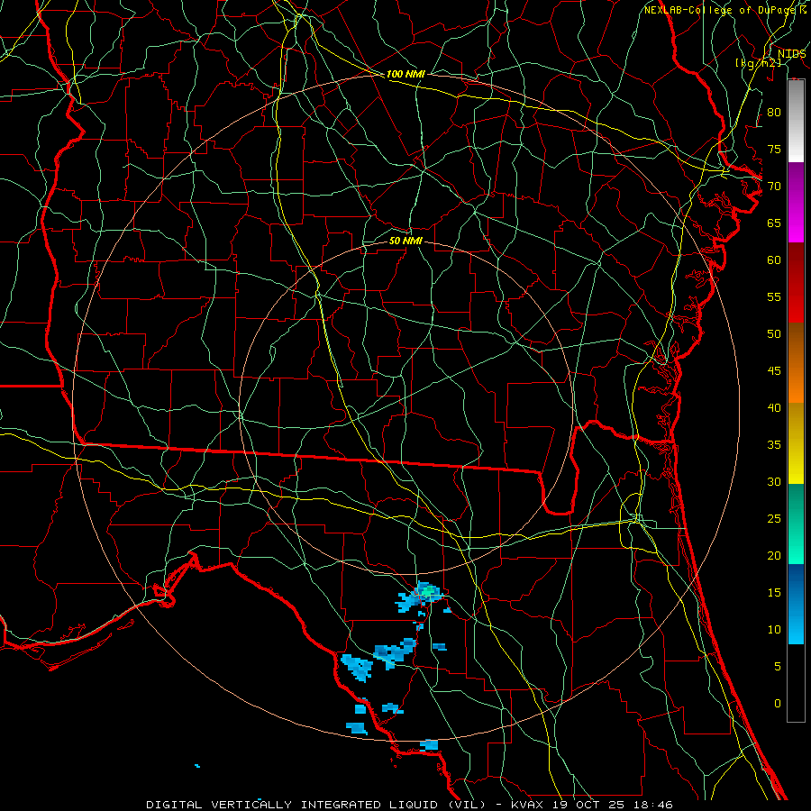811x811 pixels.
Task: Click the "70" scale value
Action: [x=774, y=186]
